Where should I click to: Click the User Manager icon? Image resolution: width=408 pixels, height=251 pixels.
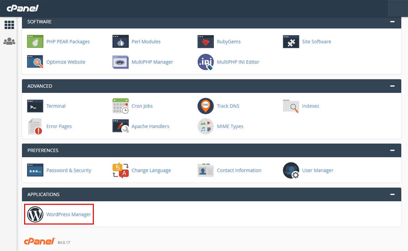[x=291, y=171]
